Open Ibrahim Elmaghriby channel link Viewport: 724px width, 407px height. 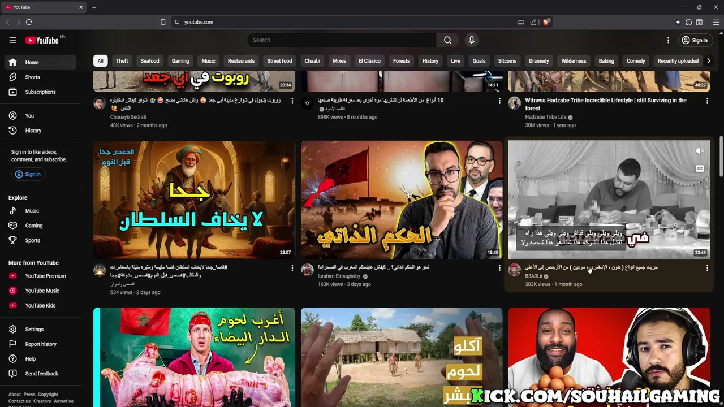[339, 276]
